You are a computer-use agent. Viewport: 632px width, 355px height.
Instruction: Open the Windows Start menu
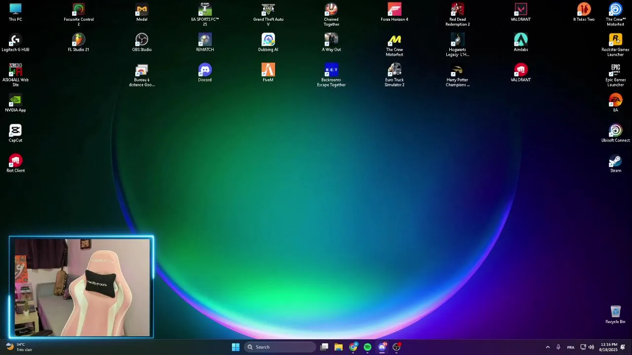(236, 347)
